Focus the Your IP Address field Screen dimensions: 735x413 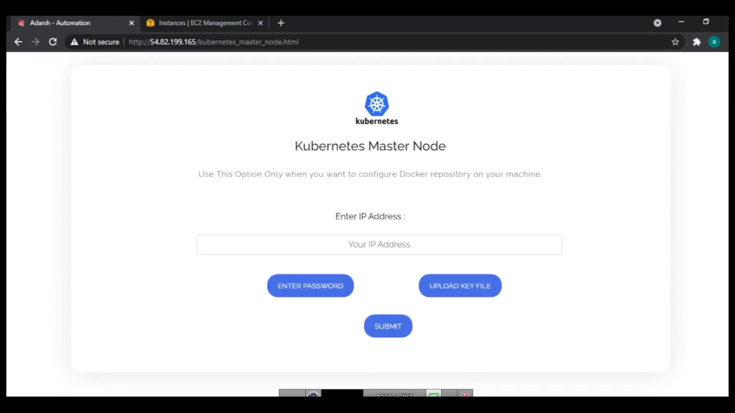coord(379,245)
